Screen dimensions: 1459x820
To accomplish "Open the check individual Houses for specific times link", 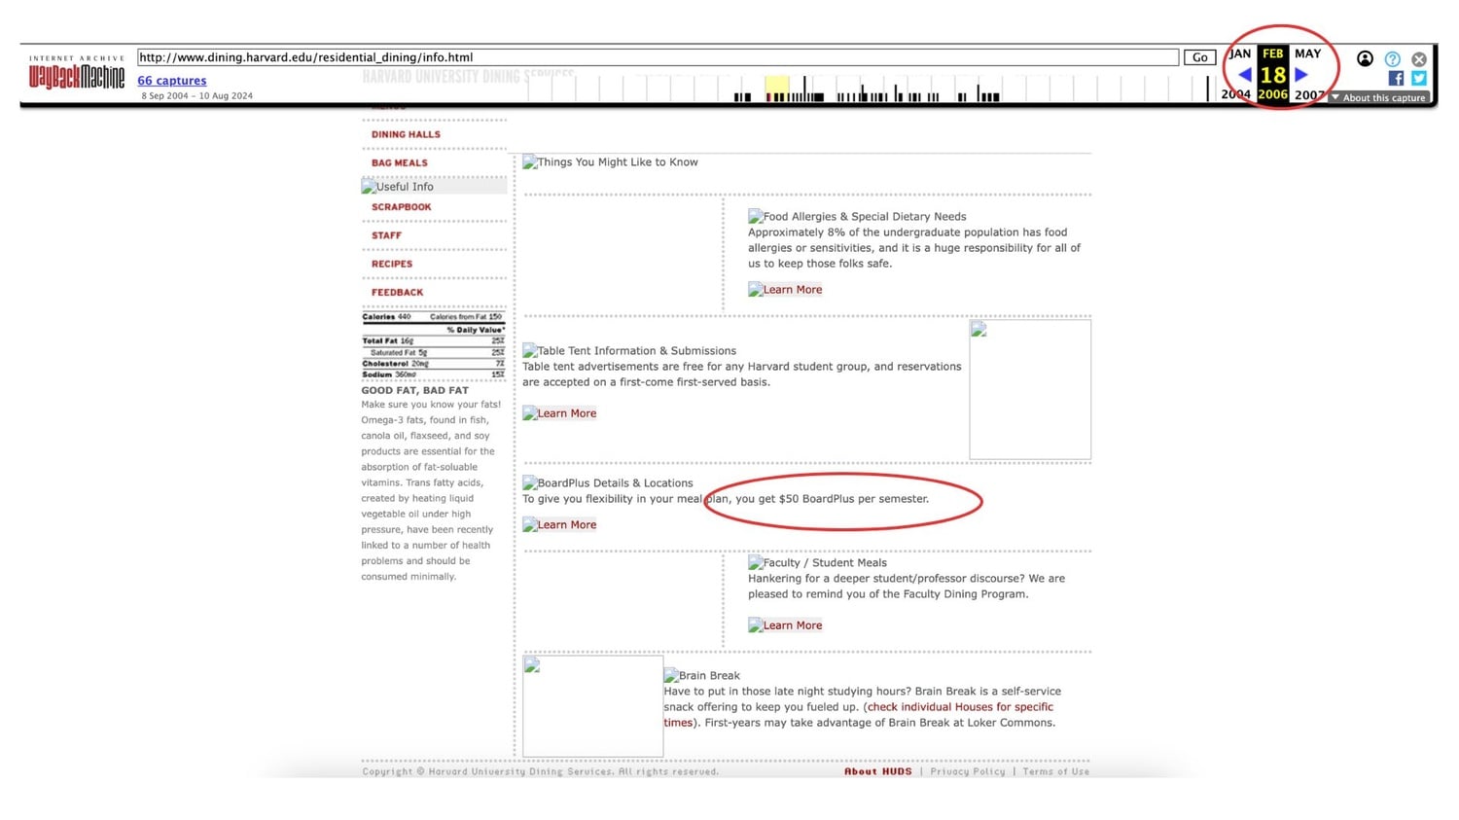I will point(859,715).
